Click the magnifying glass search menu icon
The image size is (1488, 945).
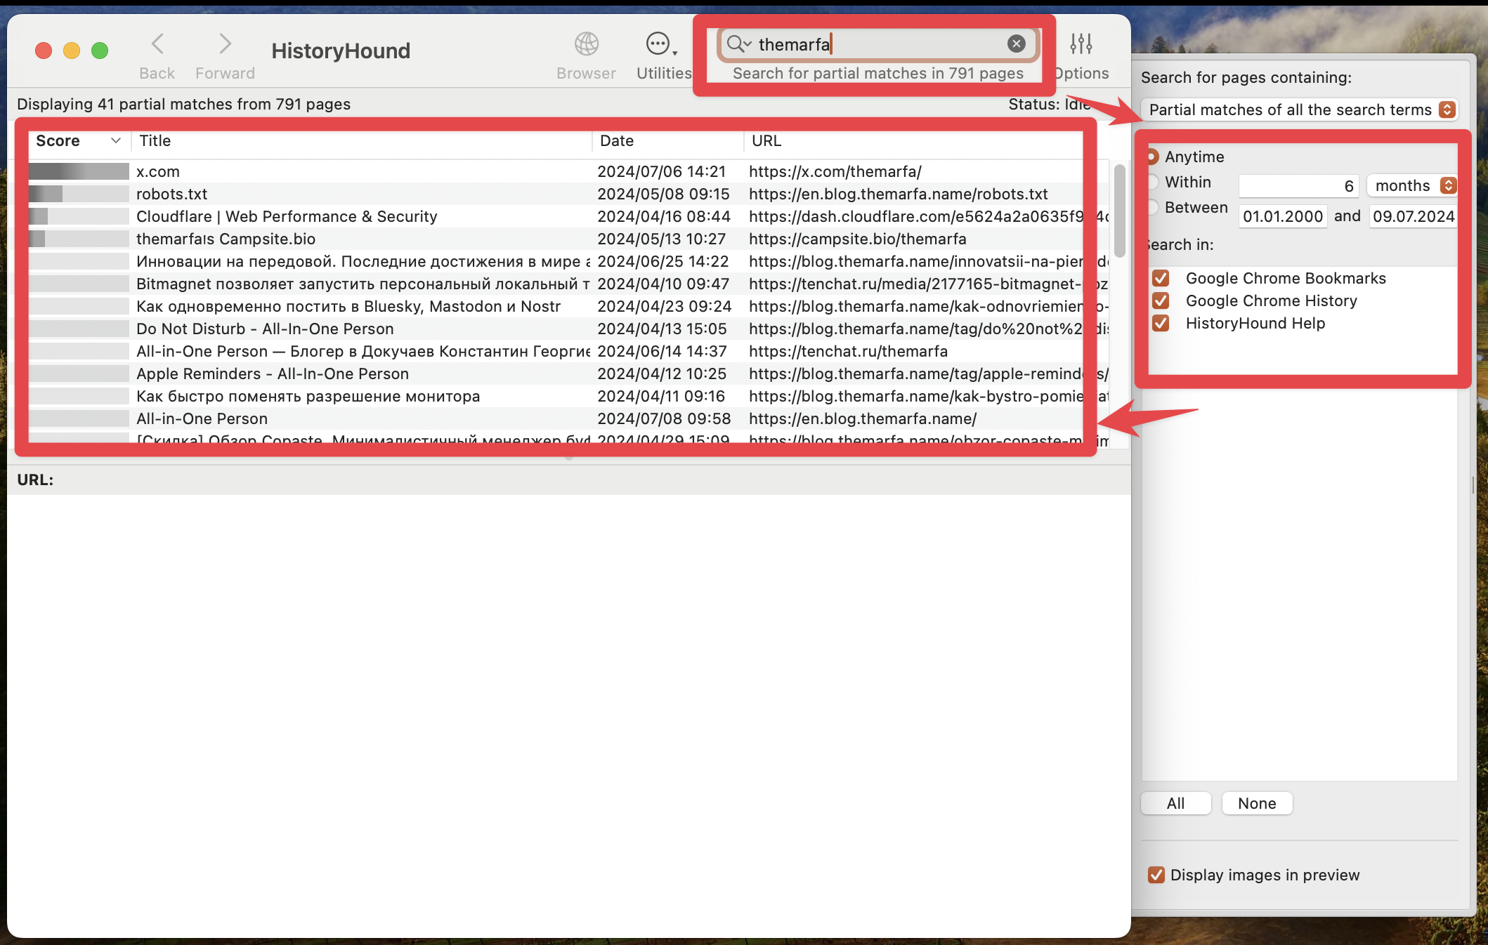[x=738, y=44]
